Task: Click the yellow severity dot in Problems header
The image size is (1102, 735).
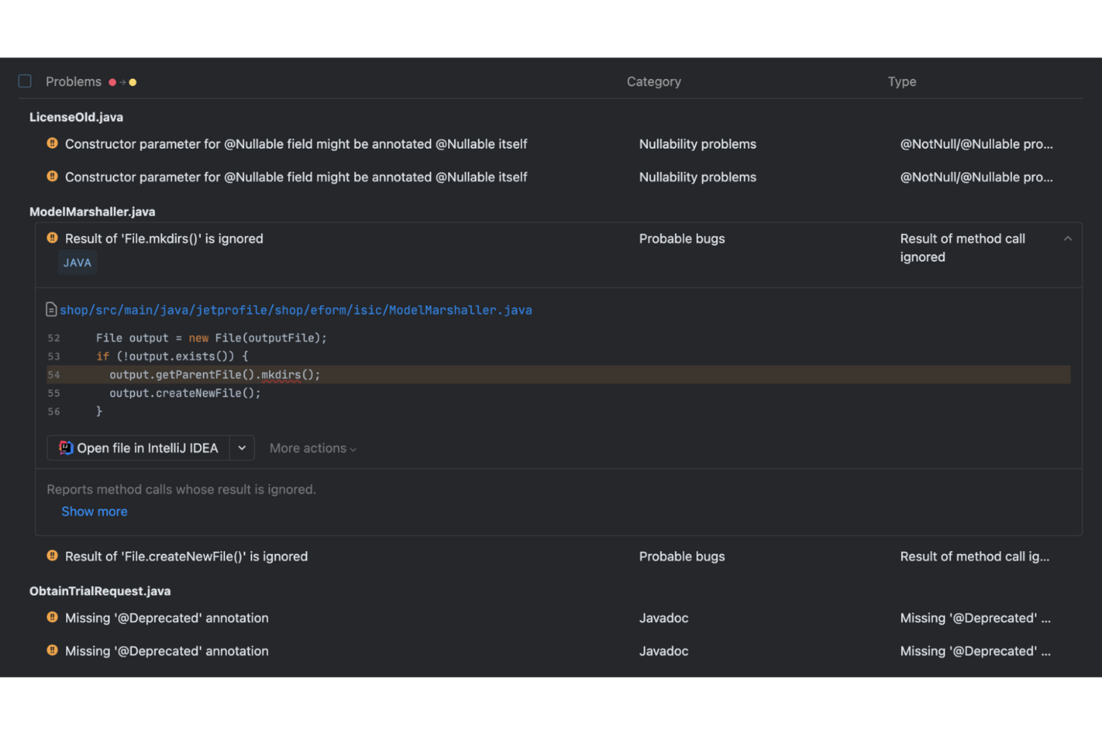Action: click(x=133, y=82)
